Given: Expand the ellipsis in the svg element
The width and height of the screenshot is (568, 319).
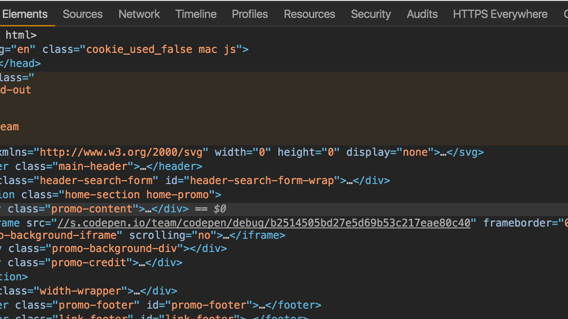Looking at the screenshot, I should pos(443,152).
